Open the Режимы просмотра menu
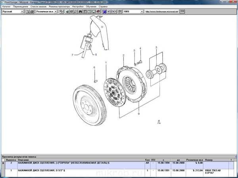This screenshot has height=178, width=238. 59,7
